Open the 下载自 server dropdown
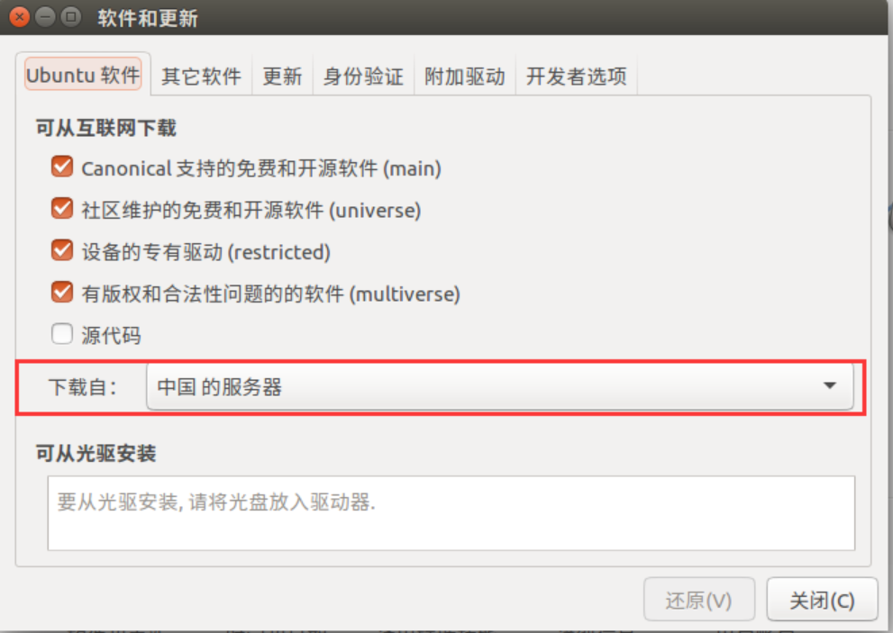This screenshot has height=633, width=893. [500, 386]
